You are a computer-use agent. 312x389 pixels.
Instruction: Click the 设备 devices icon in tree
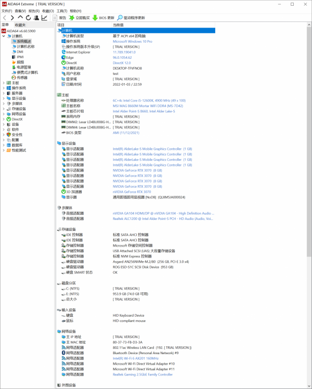coord(9,124)
